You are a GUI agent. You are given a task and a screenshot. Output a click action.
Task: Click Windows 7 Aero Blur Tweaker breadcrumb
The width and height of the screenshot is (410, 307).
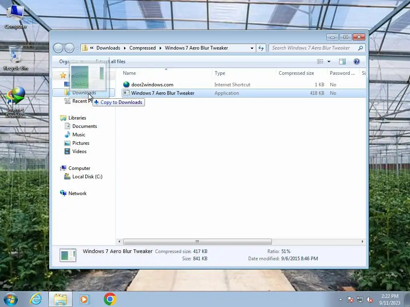point(196,48)
